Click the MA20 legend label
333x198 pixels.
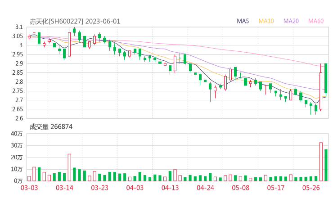(x=291, y=21)
